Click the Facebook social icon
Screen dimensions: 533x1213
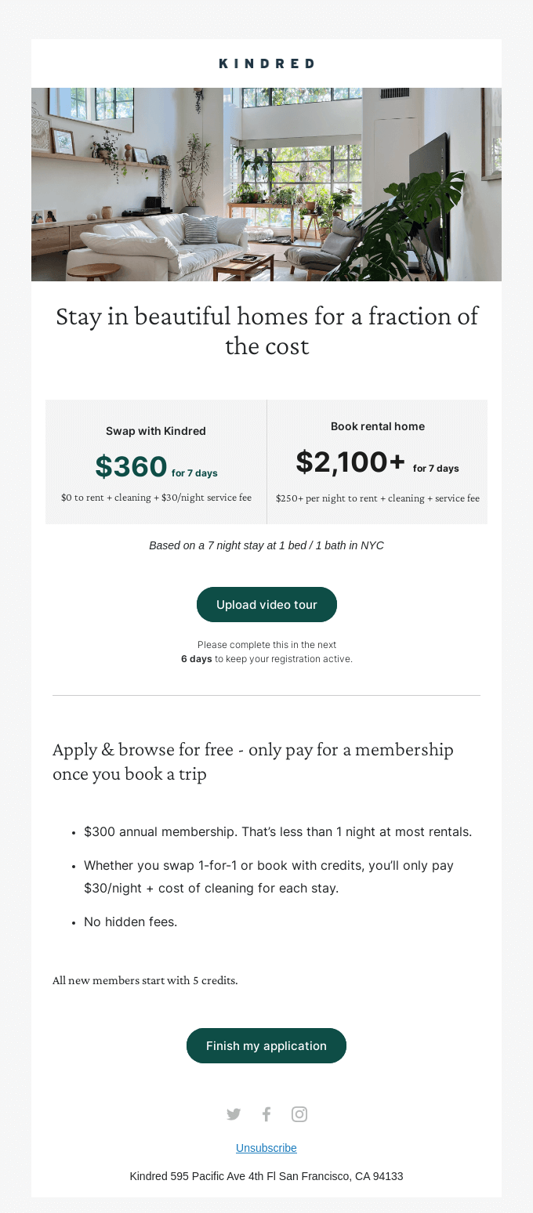(x=266, y=1114)
